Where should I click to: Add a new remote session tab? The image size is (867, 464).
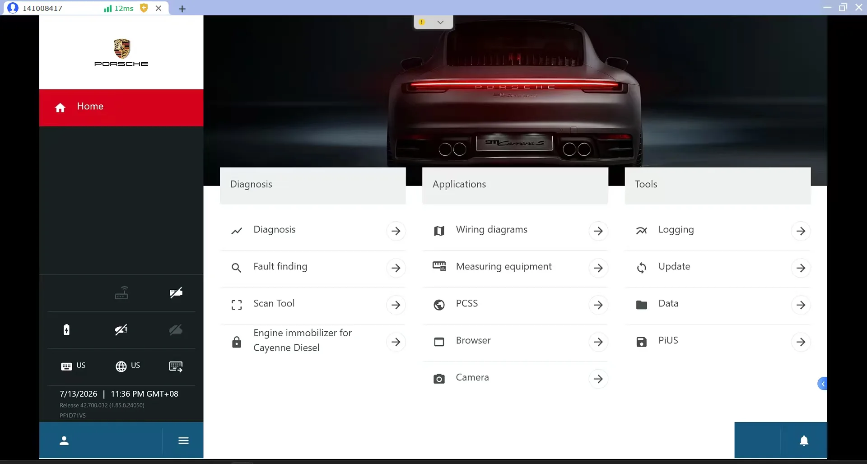point(182,9)
